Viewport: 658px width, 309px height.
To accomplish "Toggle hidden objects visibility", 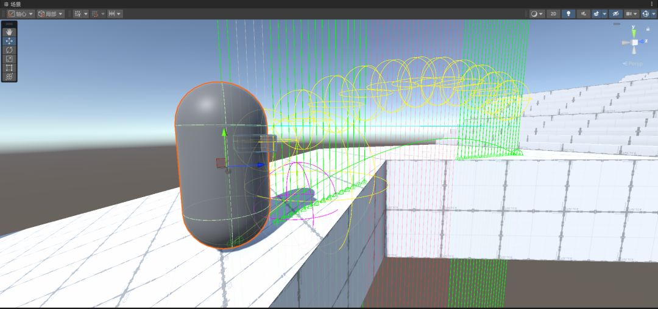I will pyautogui.click(x=615, y=14).
